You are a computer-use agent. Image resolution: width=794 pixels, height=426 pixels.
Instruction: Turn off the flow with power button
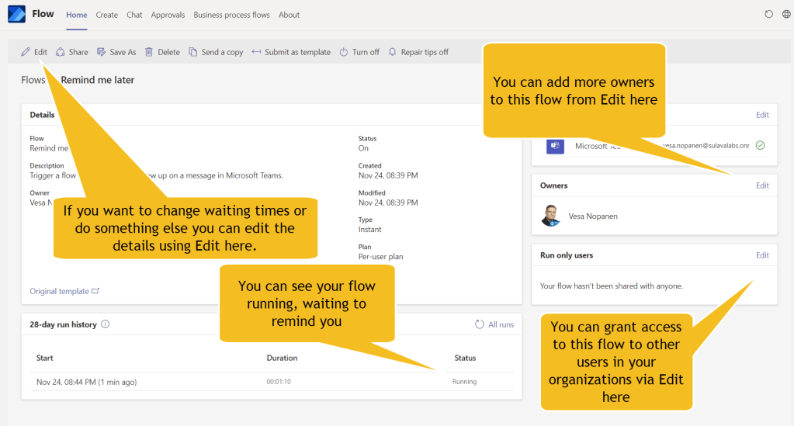pos(345,52)
